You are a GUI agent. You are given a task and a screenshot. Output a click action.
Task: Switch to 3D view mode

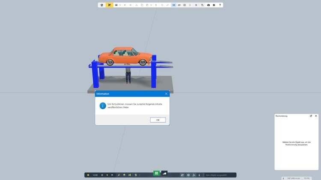coord(174,5)
